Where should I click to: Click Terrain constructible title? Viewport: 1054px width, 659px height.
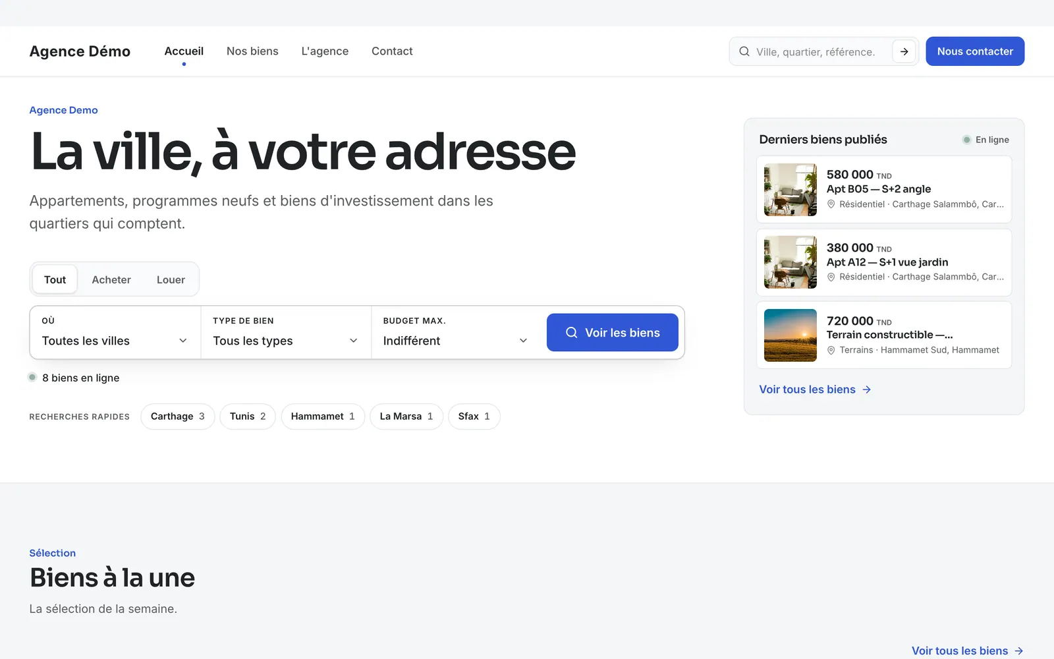[x=889, y=335]
